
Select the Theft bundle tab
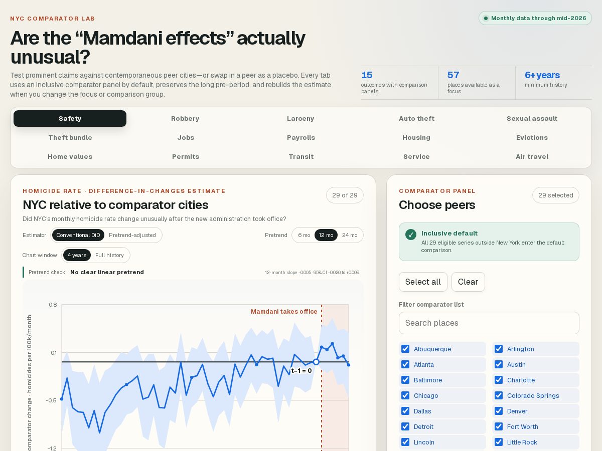70,138
